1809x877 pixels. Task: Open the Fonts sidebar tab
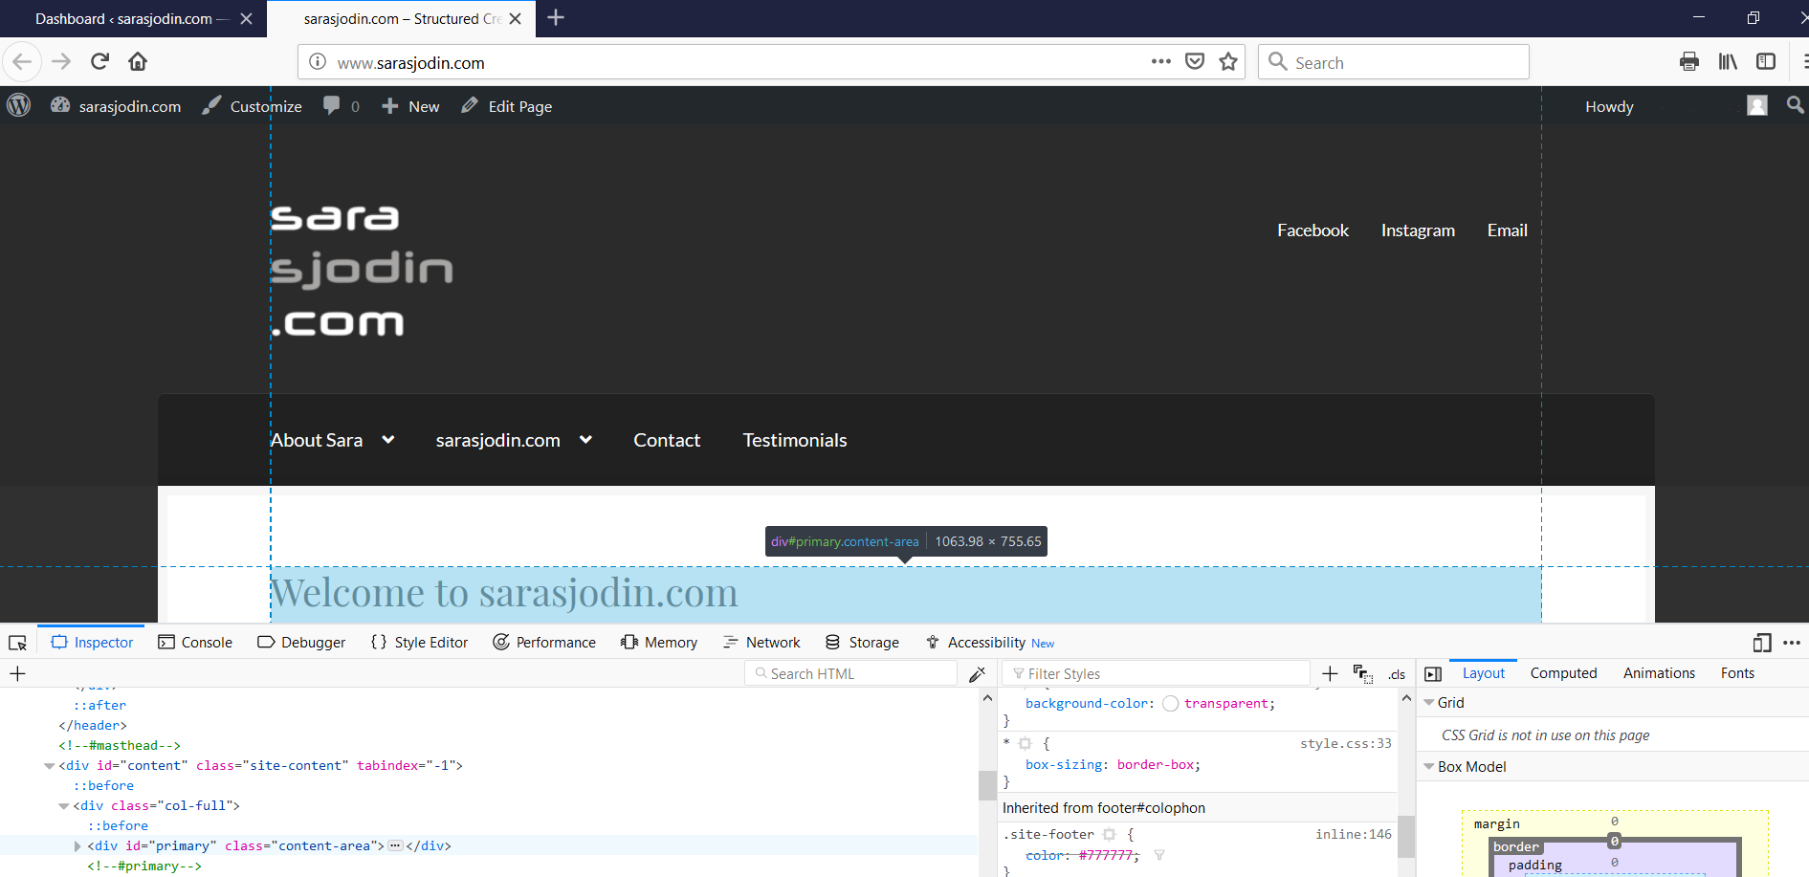[x=1737, y=673]
